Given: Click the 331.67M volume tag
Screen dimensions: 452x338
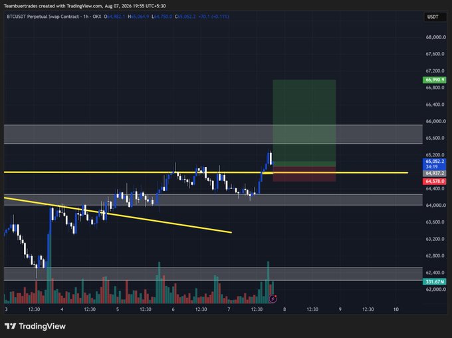Looking at the screenshot, I should tap(435, 281).
